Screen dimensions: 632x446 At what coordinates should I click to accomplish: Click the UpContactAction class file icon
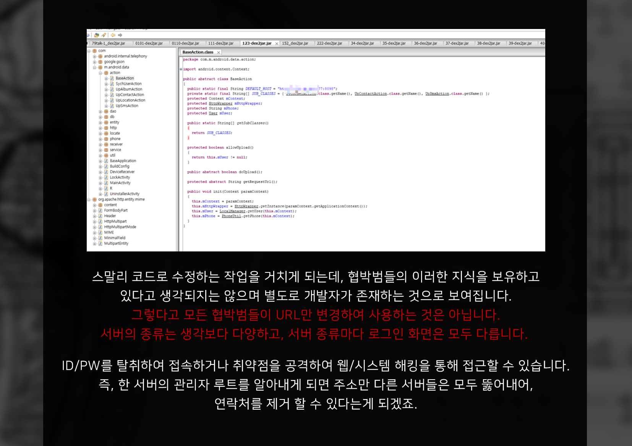[x=112, y=95]
